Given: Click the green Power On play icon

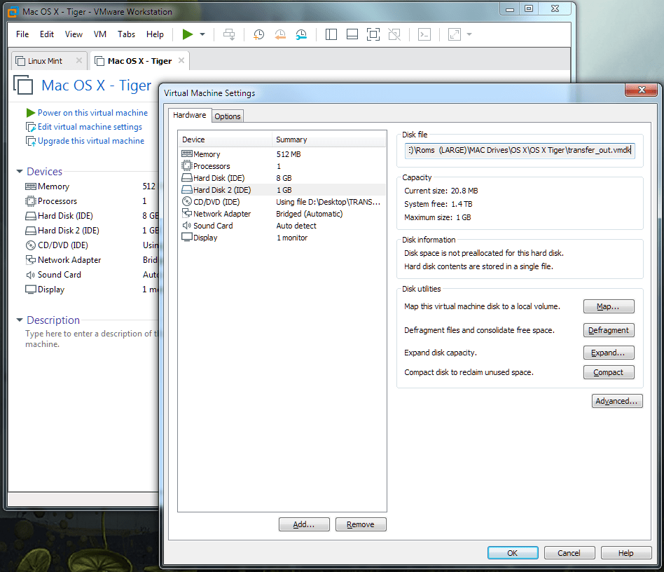Looking at the screenshot, I should point(187,34).
